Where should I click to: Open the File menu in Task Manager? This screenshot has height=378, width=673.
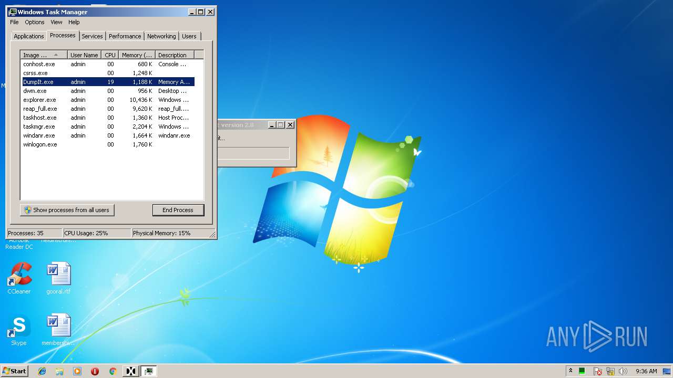pos(14,22)
